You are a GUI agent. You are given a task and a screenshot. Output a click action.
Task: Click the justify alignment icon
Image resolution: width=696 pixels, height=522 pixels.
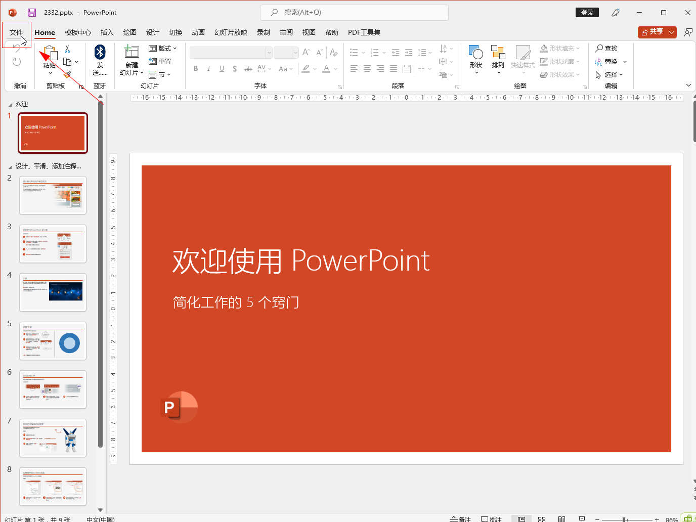[394, 69]
